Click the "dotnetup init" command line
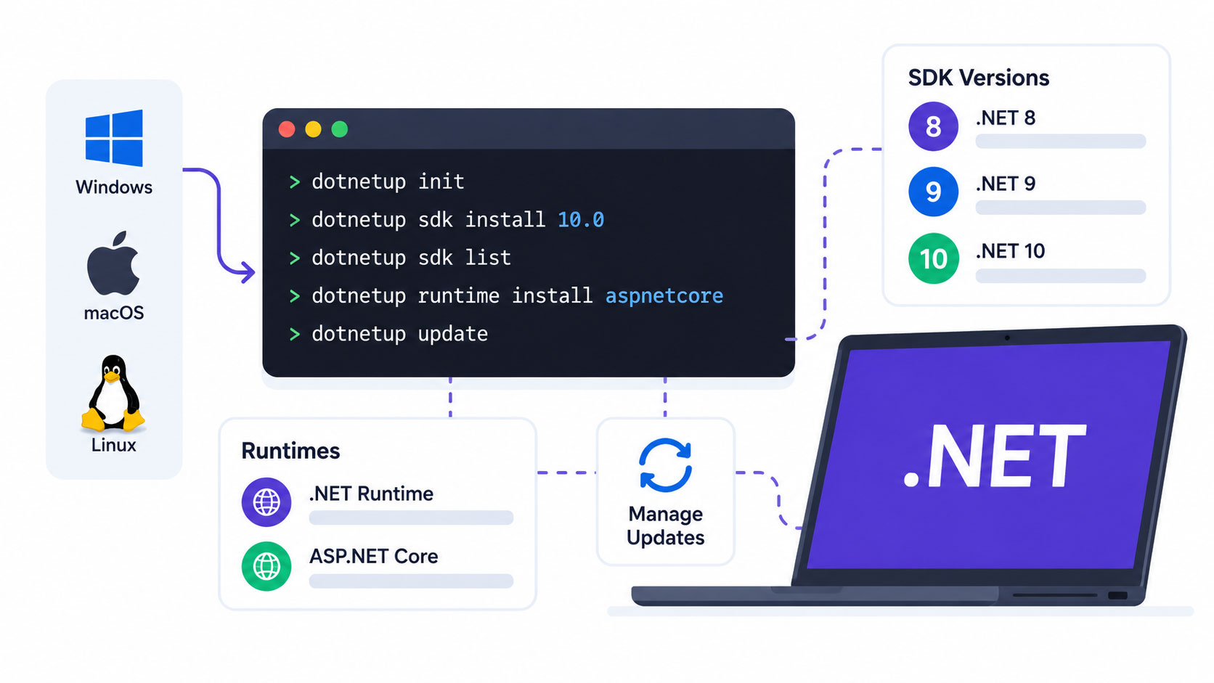The width and height of the screenshot is (1214, 683). pos(388,181)
